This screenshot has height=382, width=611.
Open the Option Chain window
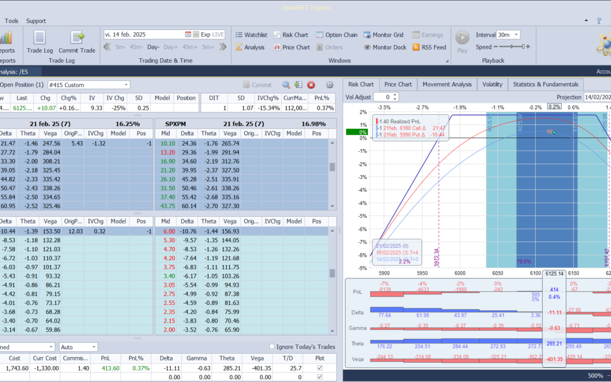pyautogui.click(x=337, y=35)
